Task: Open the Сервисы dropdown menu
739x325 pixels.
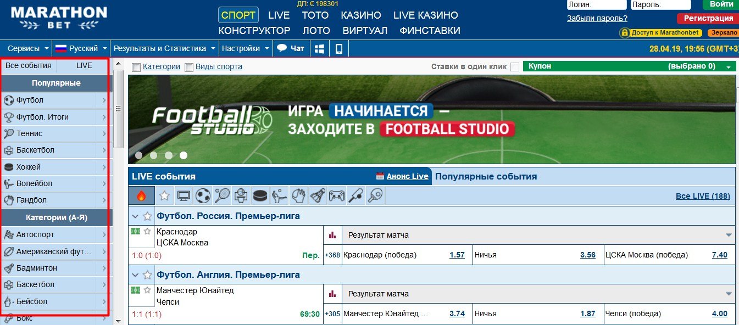Action: point(27,48)
